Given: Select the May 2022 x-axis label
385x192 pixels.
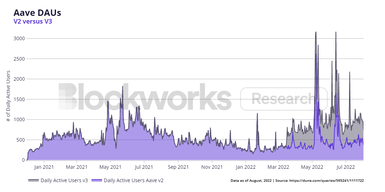Looking at the screenshot, I should (312, 167).
